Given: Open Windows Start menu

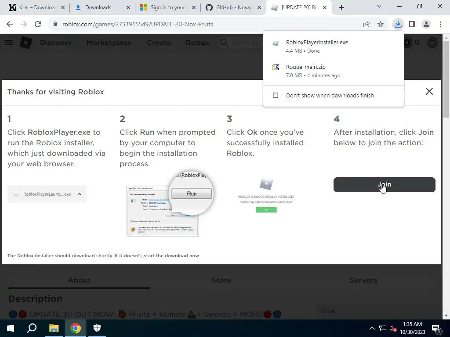Looking at the screenshot, I should tap(11, 328).
